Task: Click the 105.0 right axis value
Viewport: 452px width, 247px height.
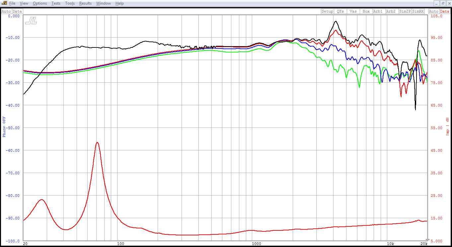Action: (436, 16)
